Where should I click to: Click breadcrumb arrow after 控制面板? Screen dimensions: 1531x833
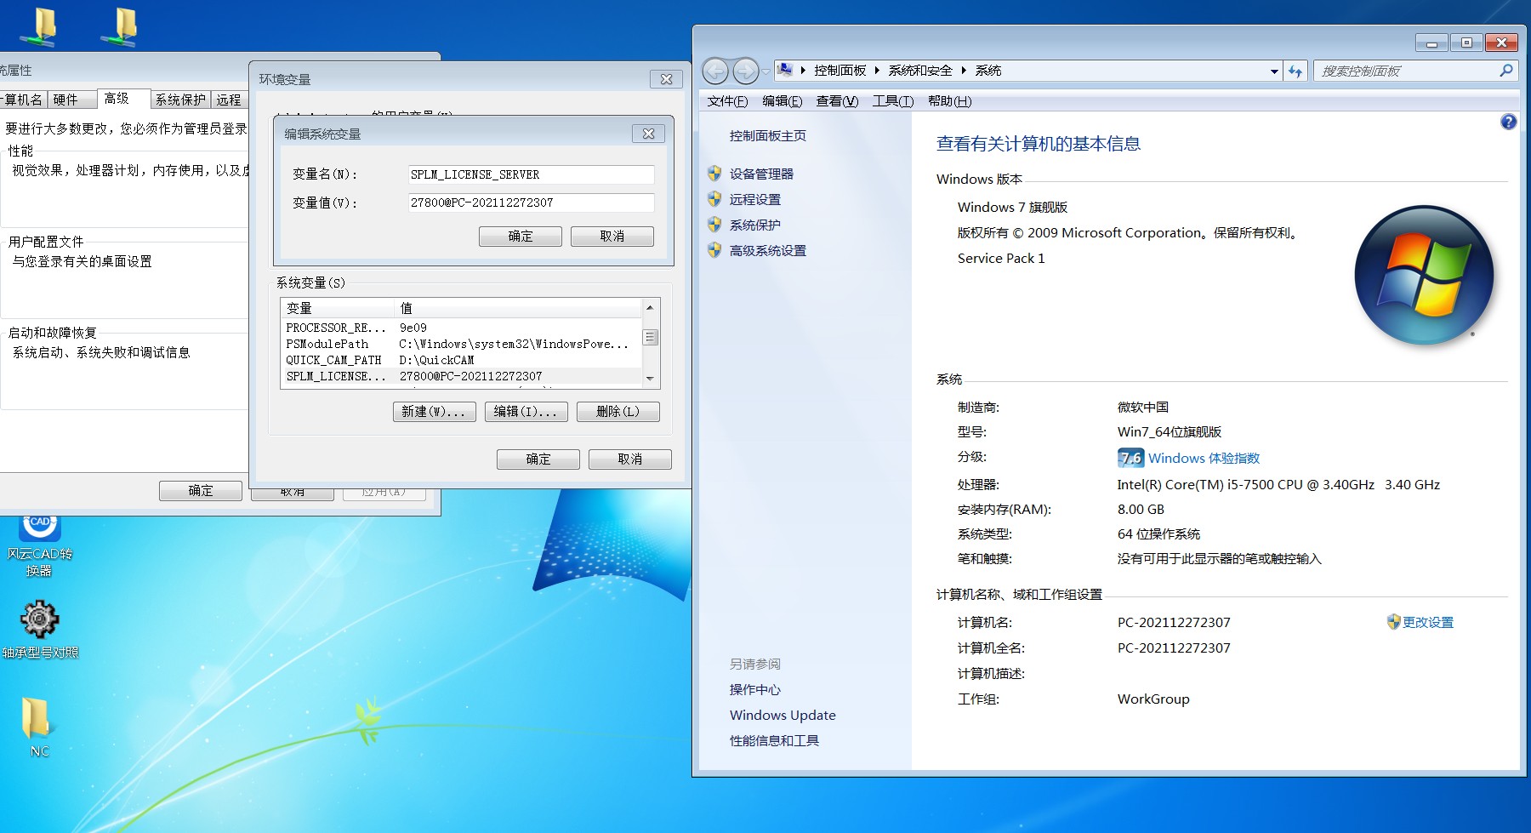click(877, 71)
